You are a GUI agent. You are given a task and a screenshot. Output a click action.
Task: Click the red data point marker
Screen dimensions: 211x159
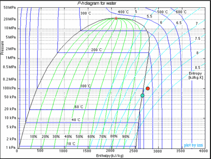tap(148, 89)
